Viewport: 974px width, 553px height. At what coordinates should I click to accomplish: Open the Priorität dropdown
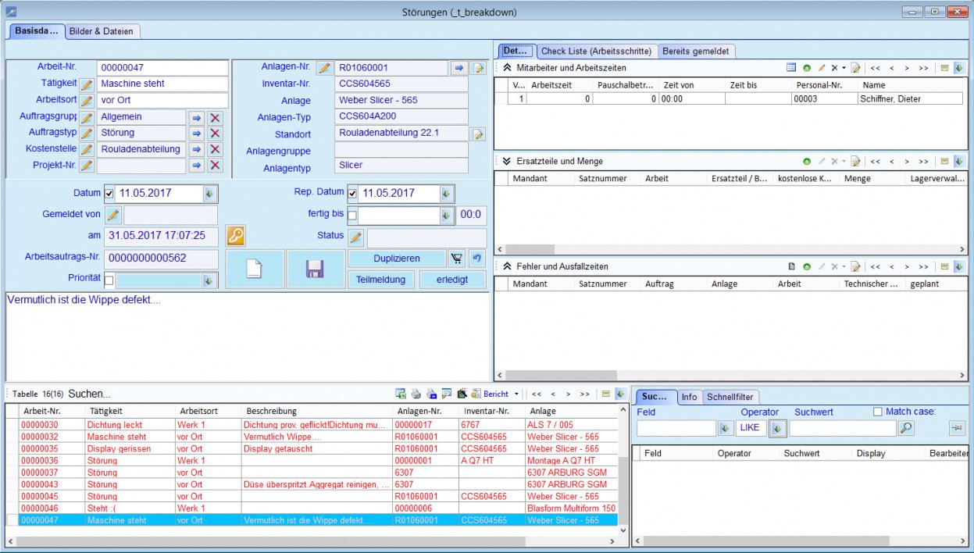(209, 280)
